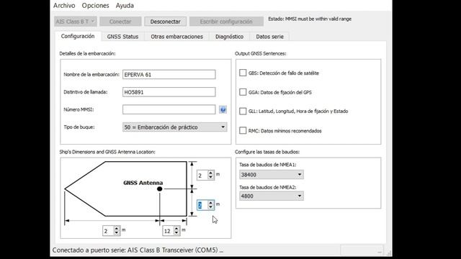Open Tasa de baudios de NMEA2 dropdown
Image resolution: width=461 pixels, height=259 pixels.
pos(272,196)
